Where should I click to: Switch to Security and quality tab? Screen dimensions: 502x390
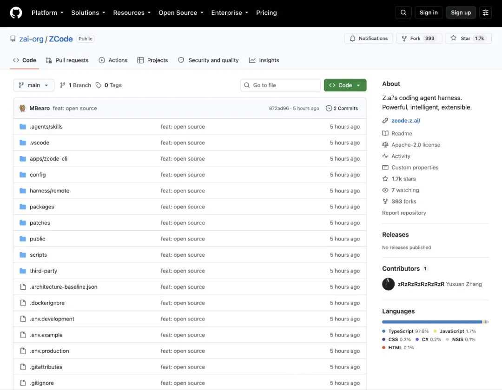pos(208,60)
